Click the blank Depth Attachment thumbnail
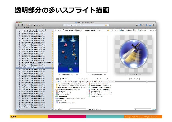This screenshot has width=172, height=122. [x=97, y=54]
